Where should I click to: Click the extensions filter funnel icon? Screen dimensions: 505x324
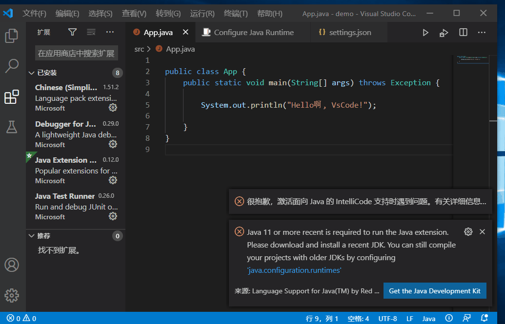pos(73,32)
